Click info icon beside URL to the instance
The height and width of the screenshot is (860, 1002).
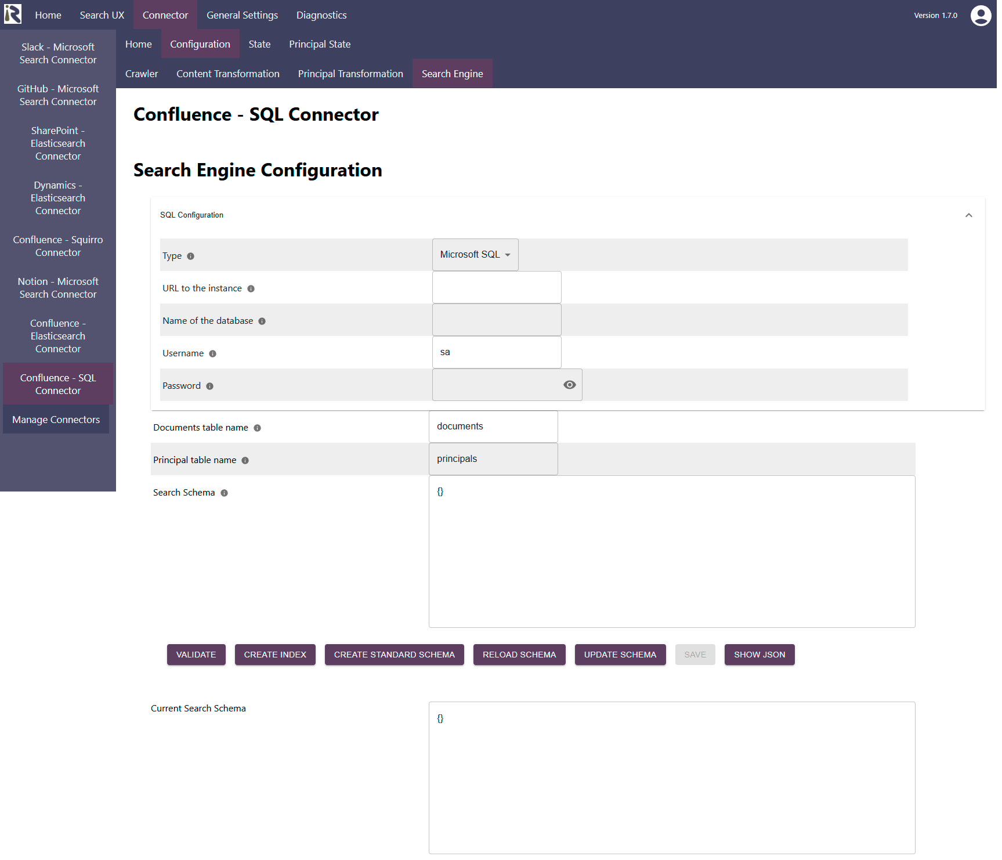[252, 289]
